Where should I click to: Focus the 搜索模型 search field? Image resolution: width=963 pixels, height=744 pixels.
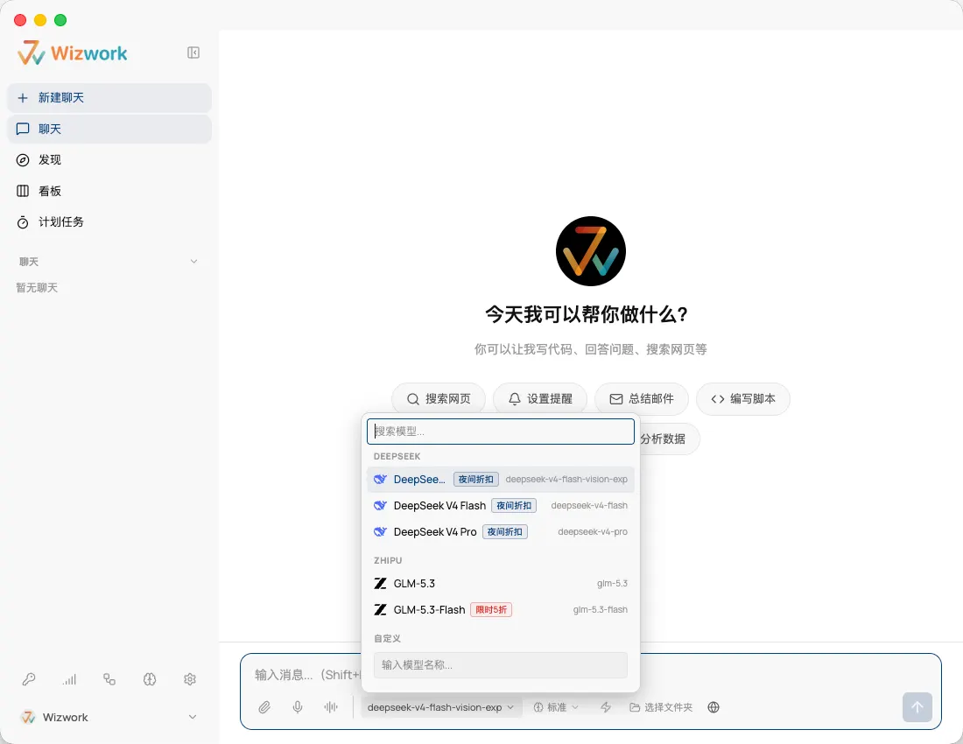[501, 432]
